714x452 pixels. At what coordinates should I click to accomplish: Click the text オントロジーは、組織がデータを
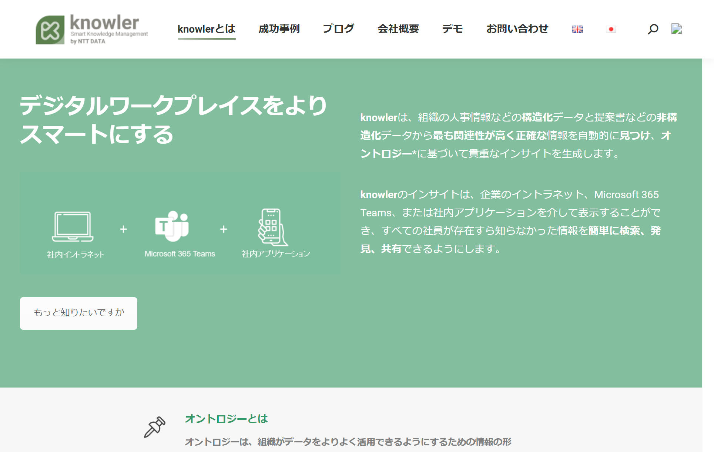tap(348, 442)
